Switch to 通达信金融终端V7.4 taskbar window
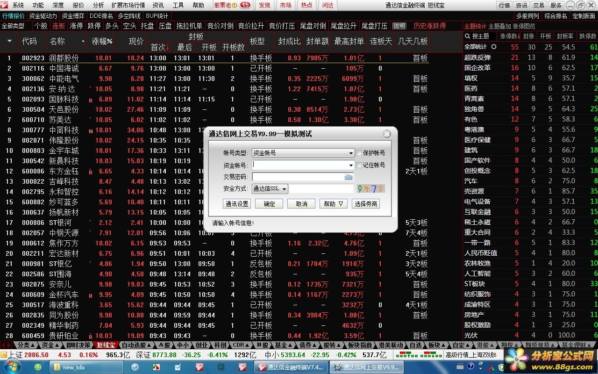The width and height of the screenshot is (598, 374). pyautogui.click(x=290, y=367)
